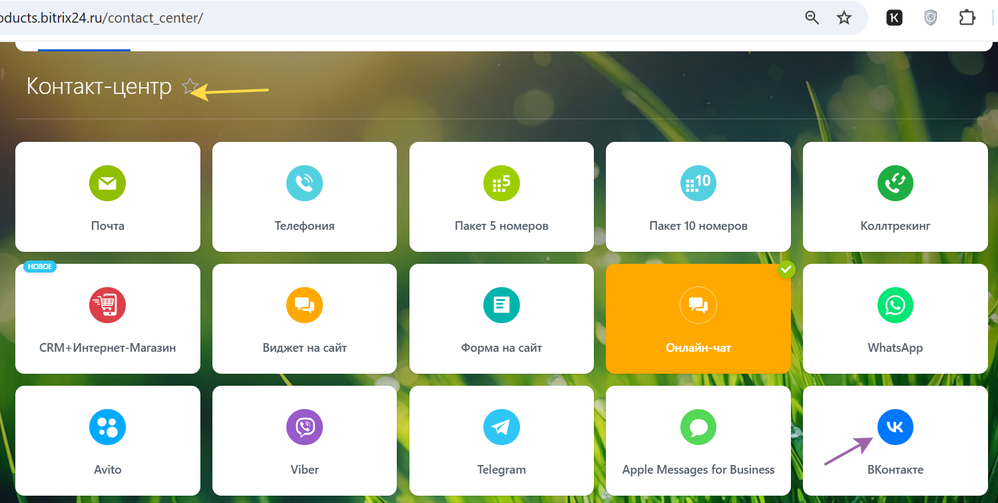Click the ВКонтакте VK icon
Image resolution: width=998 pixels, height=503 pixels.
click(x=895, y=427)
